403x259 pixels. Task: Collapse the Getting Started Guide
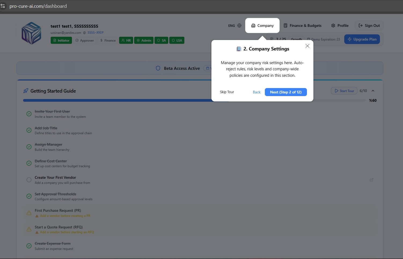click(373, 91)
